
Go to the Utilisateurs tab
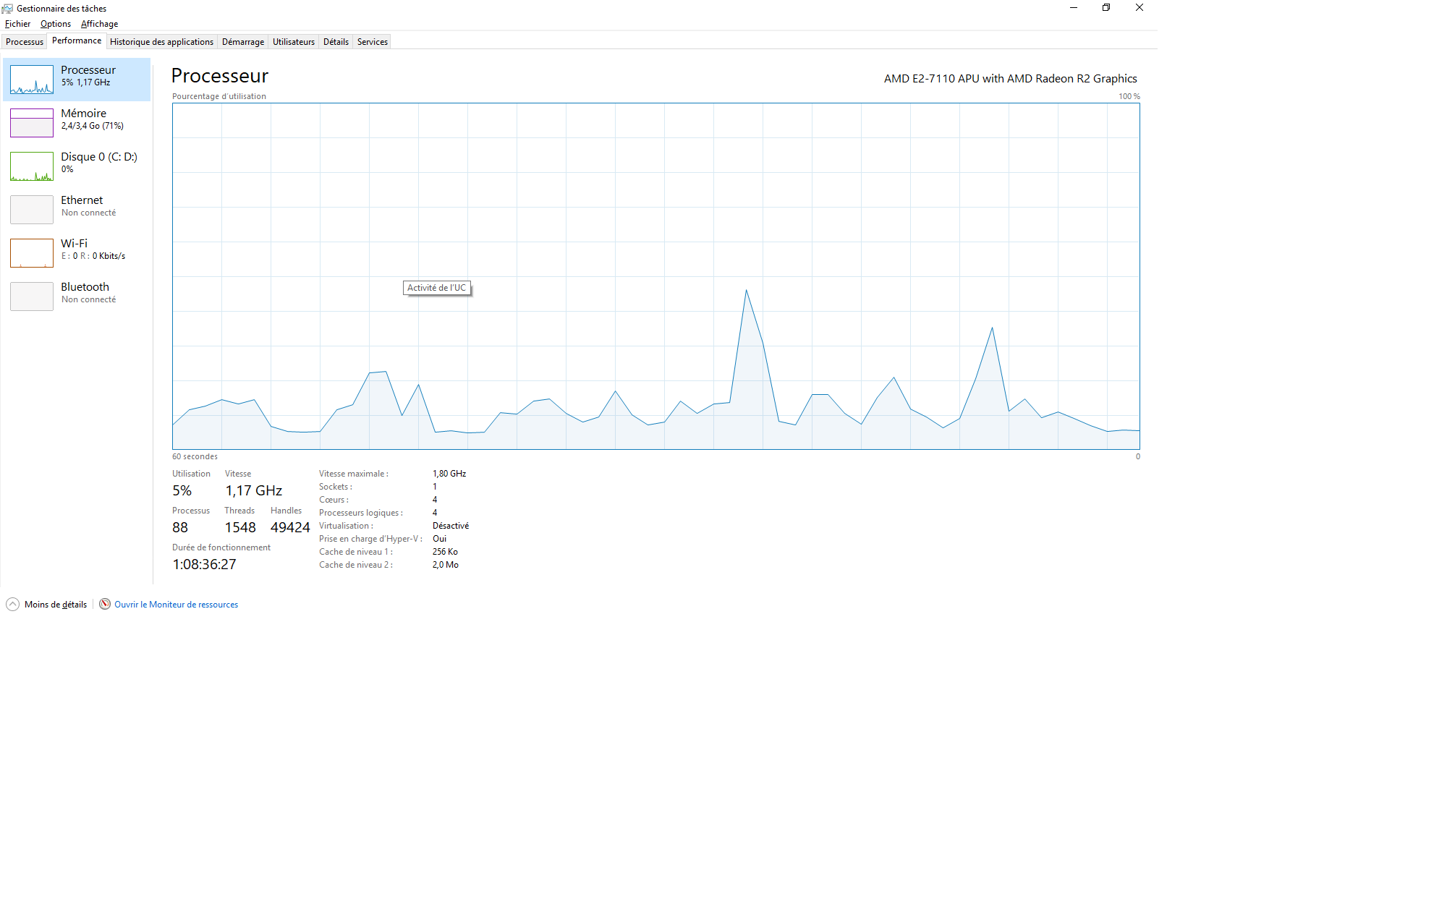coord(293,42)
